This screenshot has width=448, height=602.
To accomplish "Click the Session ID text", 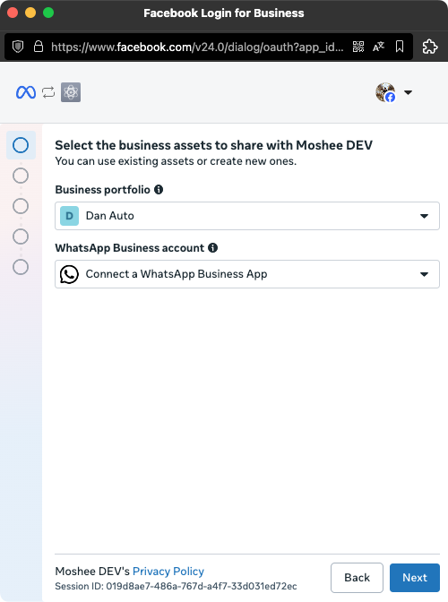I will (x=176, y=586).
